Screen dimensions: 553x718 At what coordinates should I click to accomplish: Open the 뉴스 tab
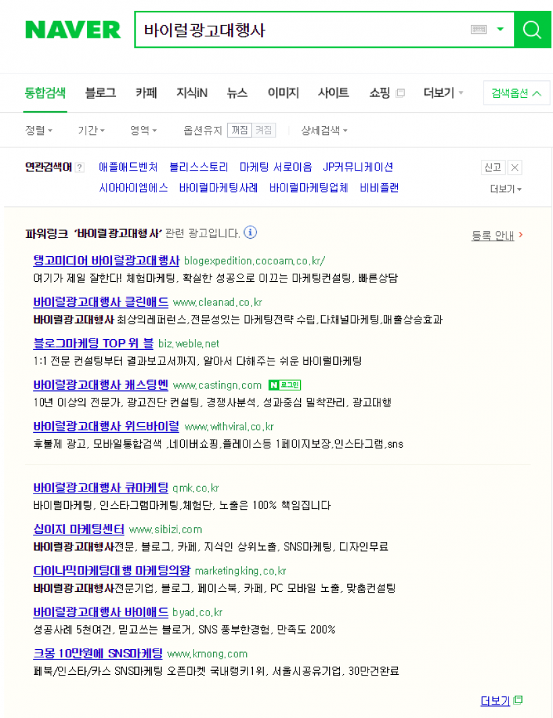pos(237,93)
